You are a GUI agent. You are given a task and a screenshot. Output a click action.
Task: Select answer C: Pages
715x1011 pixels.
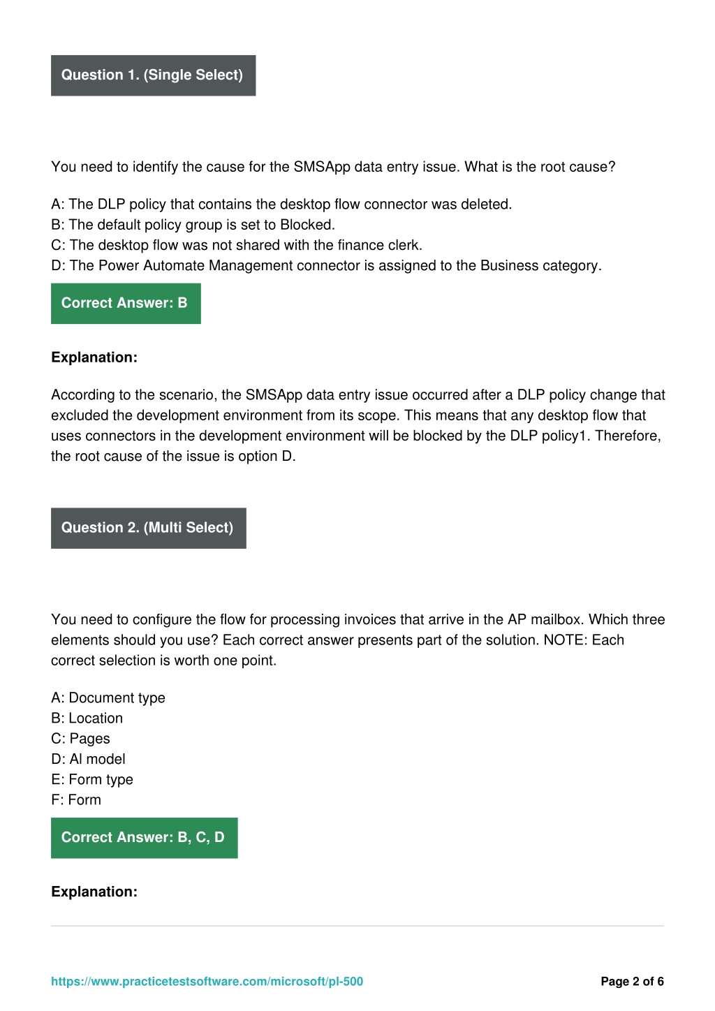pos(80,739)
